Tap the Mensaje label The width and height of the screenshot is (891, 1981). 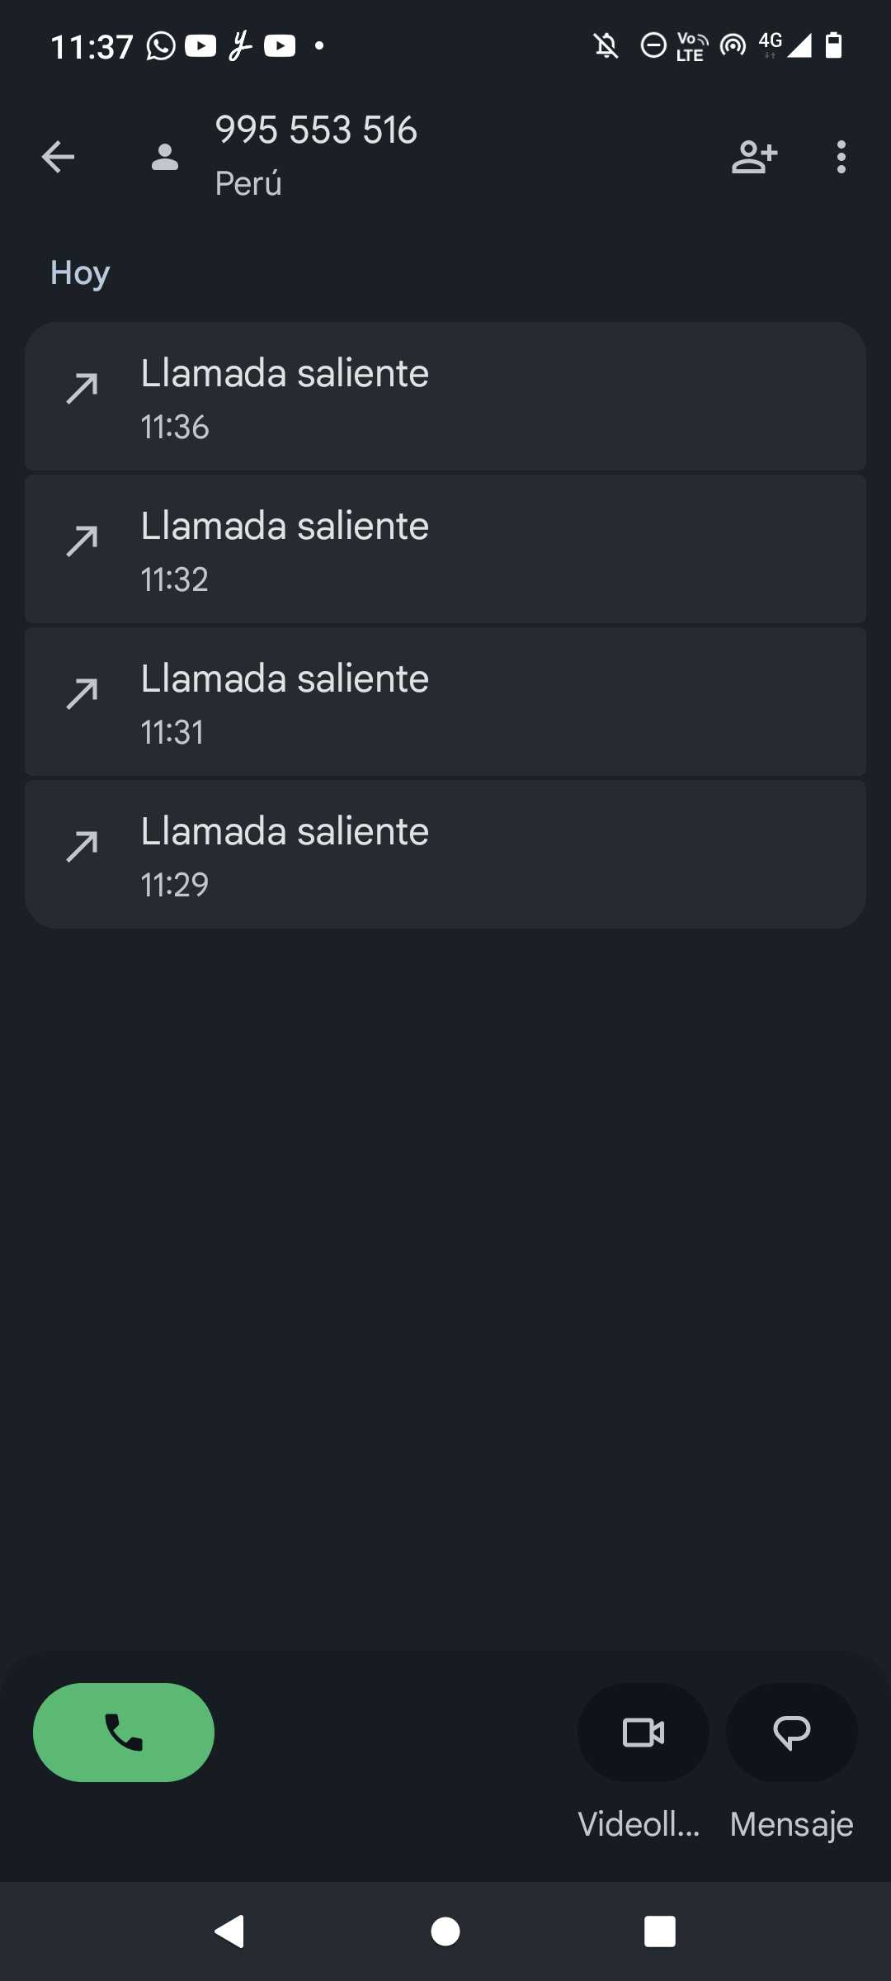tap(791, 1824)
